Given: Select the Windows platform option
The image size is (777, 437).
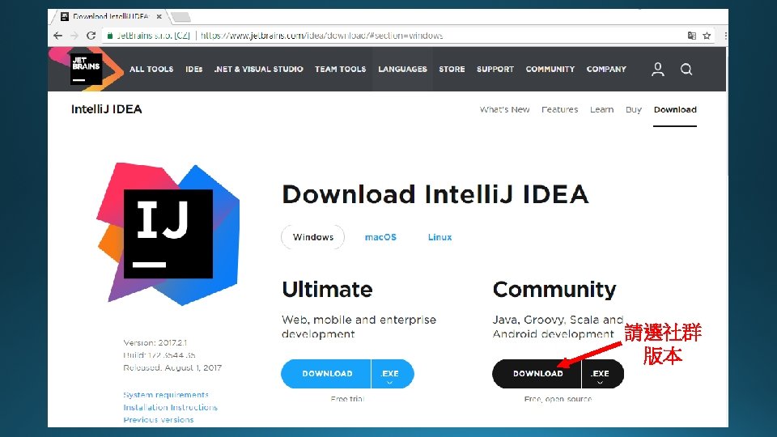Looking at the screenshot, I should 312,237.
